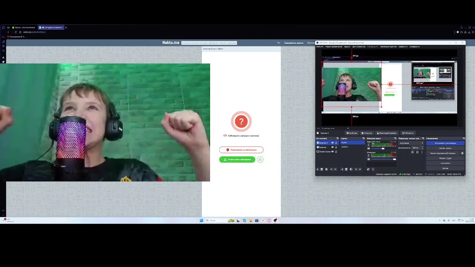This screenshot has height=267, width=475.
Task: Open transition properties dots menu
Action: pyautogui.click(x=422, y=152)
